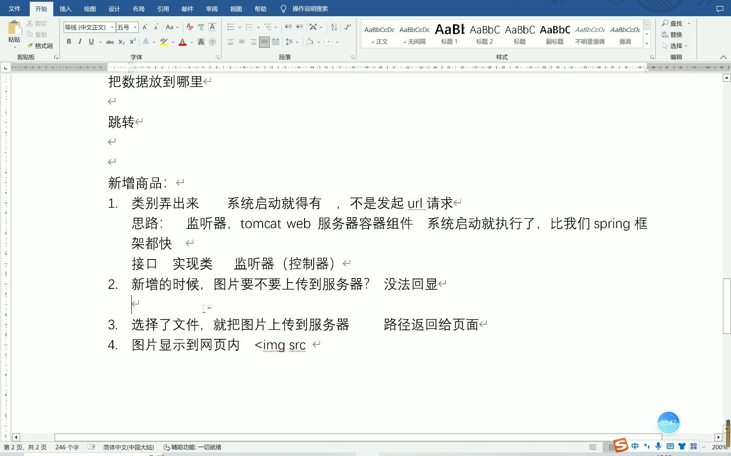Screen dimensions: 731x456
Task: Click the horizontal scrollbar right arrow
Action: pos(718,437)
